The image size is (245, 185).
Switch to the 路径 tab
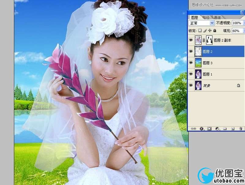206,17
